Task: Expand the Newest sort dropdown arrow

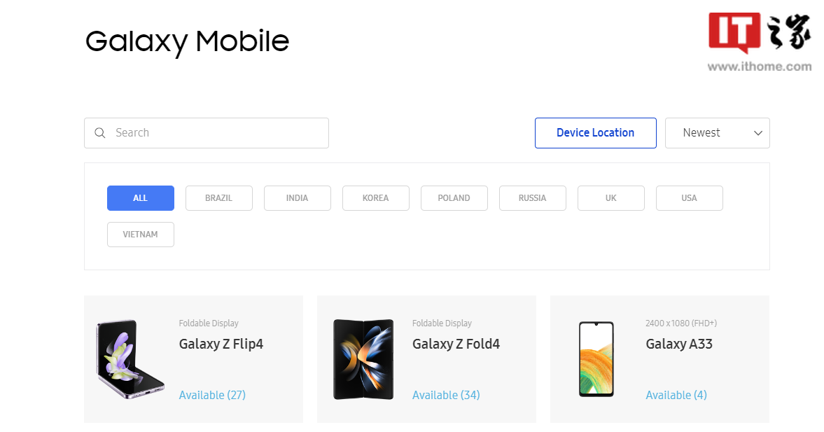Action: [757, 133]
